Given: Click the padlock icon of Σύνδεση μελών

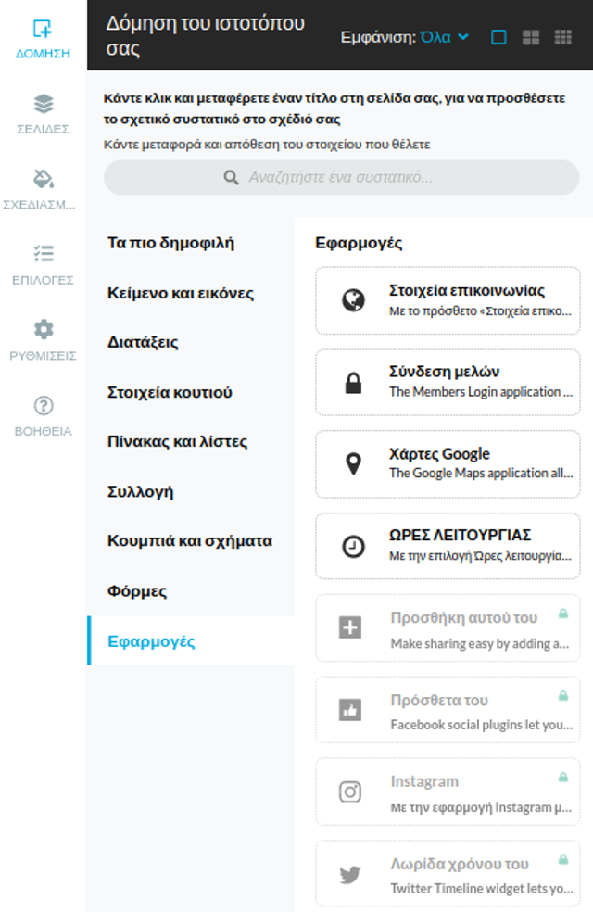Looking at the screenshot, I should point(353,383).
